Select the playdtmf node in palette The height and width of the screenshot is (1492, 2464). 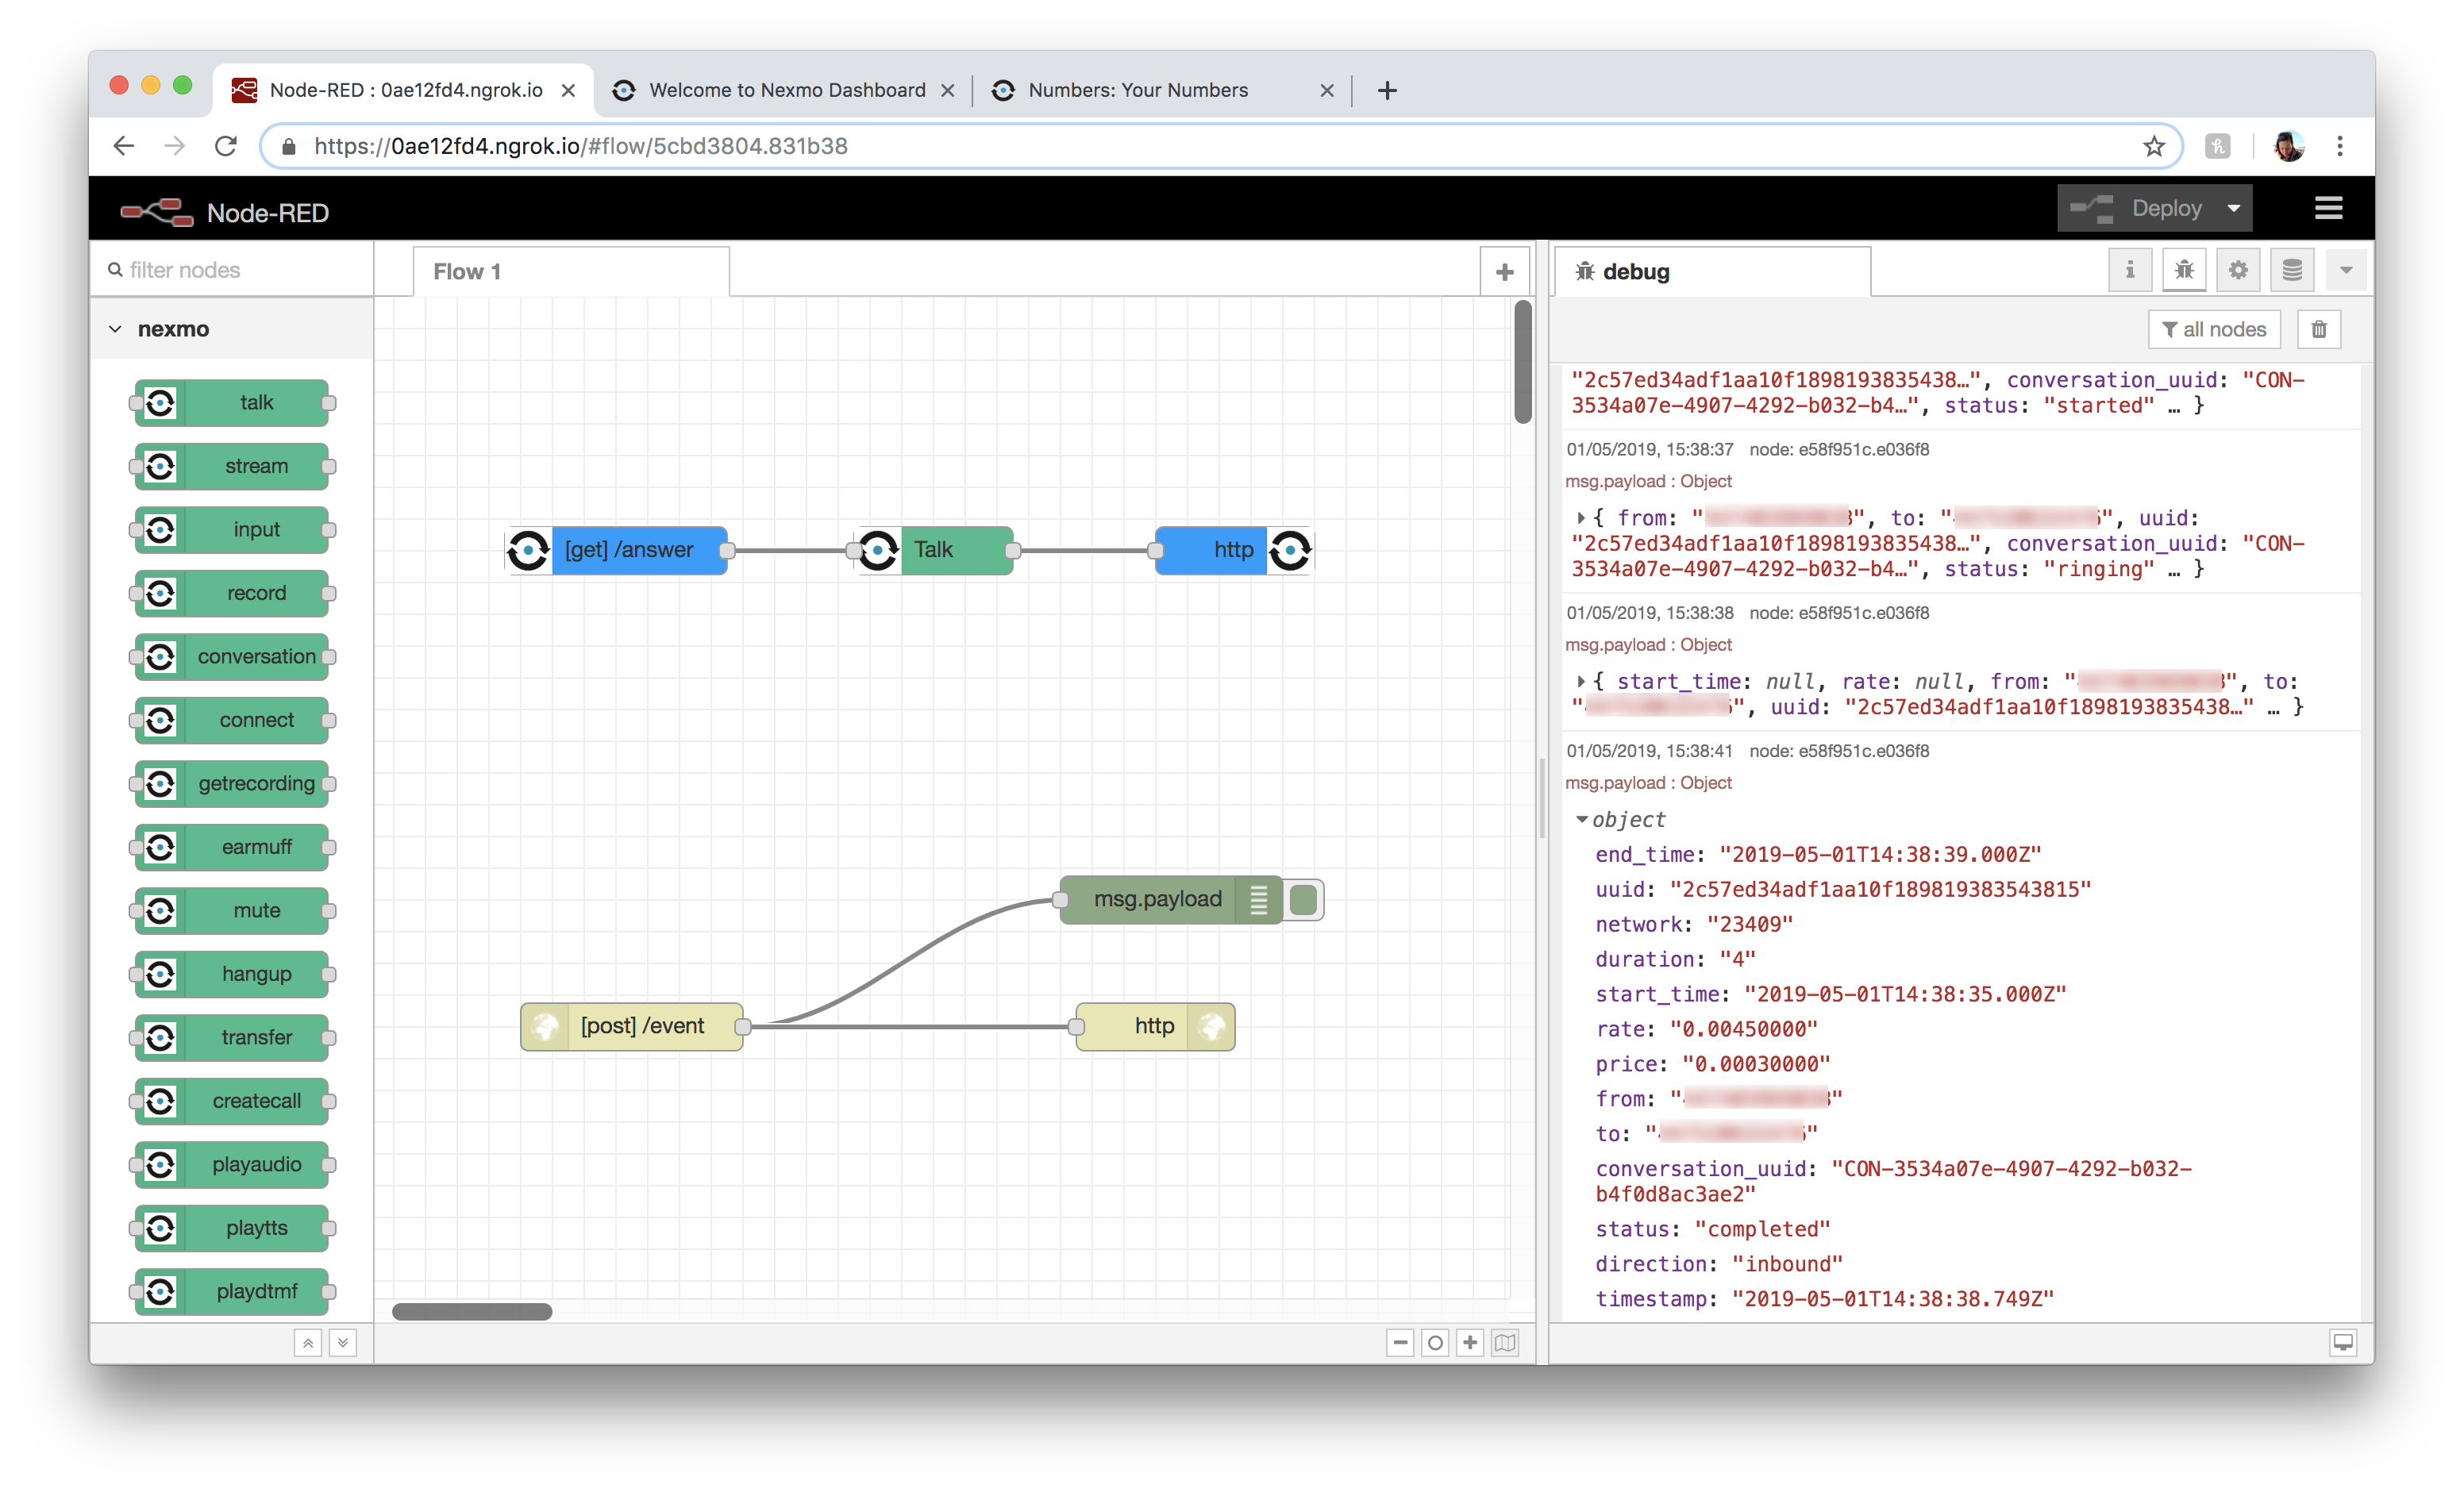click(232, 1292)
